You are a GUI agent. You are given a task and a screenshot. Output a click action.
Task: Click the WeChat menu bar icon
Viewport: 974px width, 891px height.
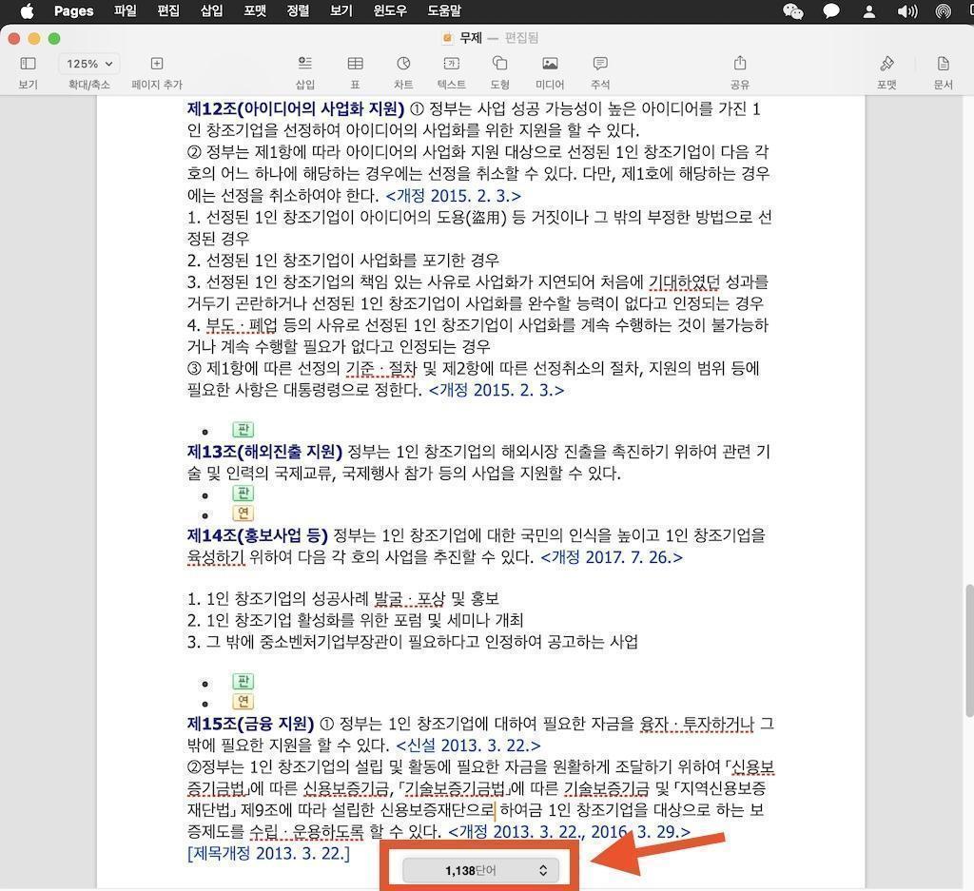point(792,11)
